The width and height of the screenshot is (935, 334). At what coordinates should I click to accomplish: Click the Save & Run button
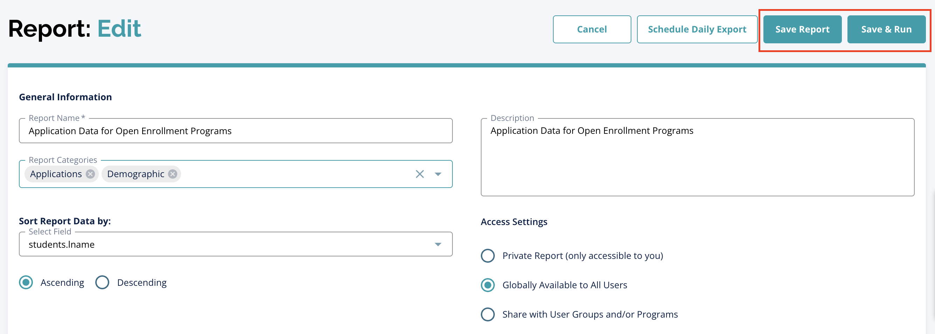pos(886,29)
